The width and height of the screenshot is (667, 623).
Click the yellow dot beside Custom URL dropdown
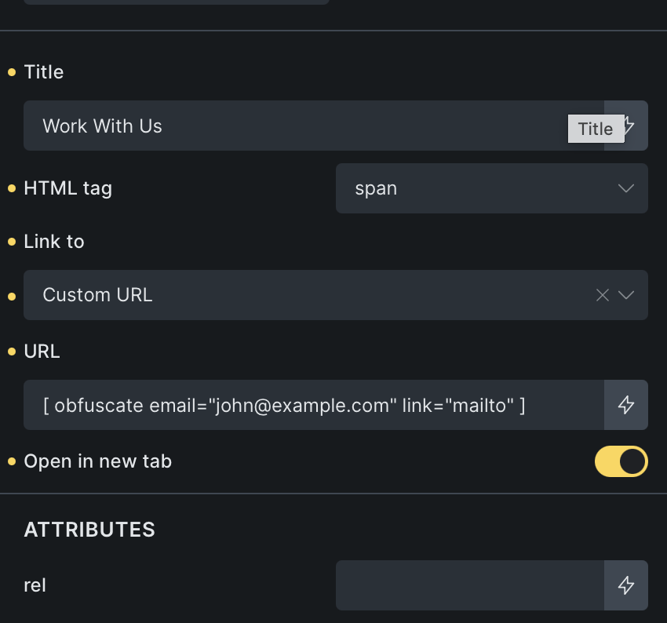click(x=12, y=297)
